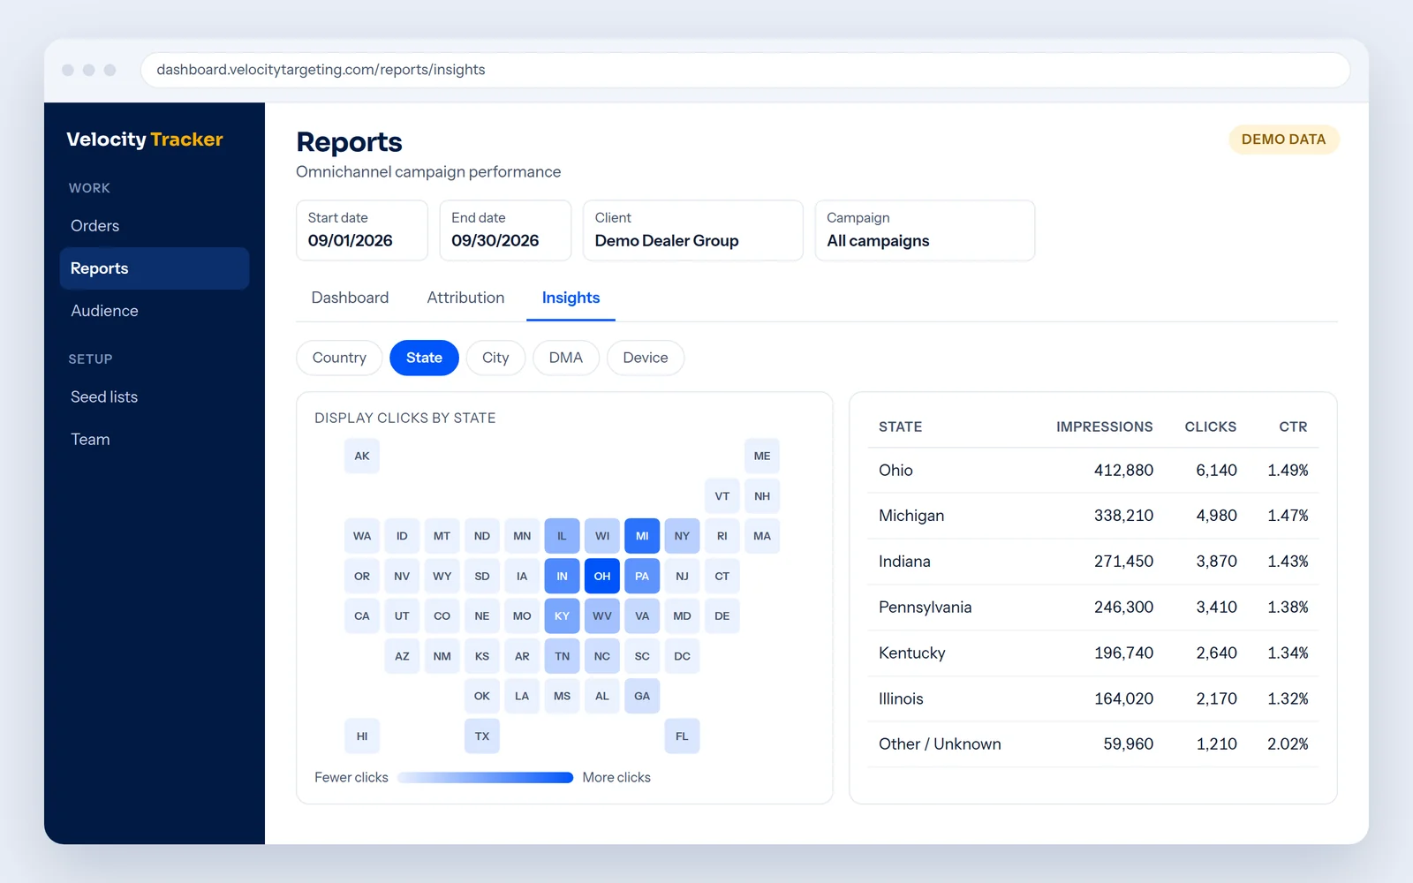Click the Indiana table row

point(1093,562)
